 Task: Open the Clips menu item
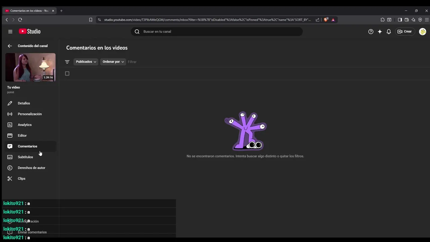click(30, 178)
